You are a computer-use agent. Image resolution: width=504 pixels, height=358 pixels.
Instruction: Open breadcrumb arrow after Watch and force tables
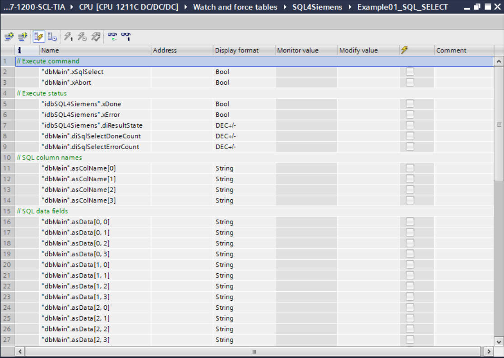[x=285, y=7]
